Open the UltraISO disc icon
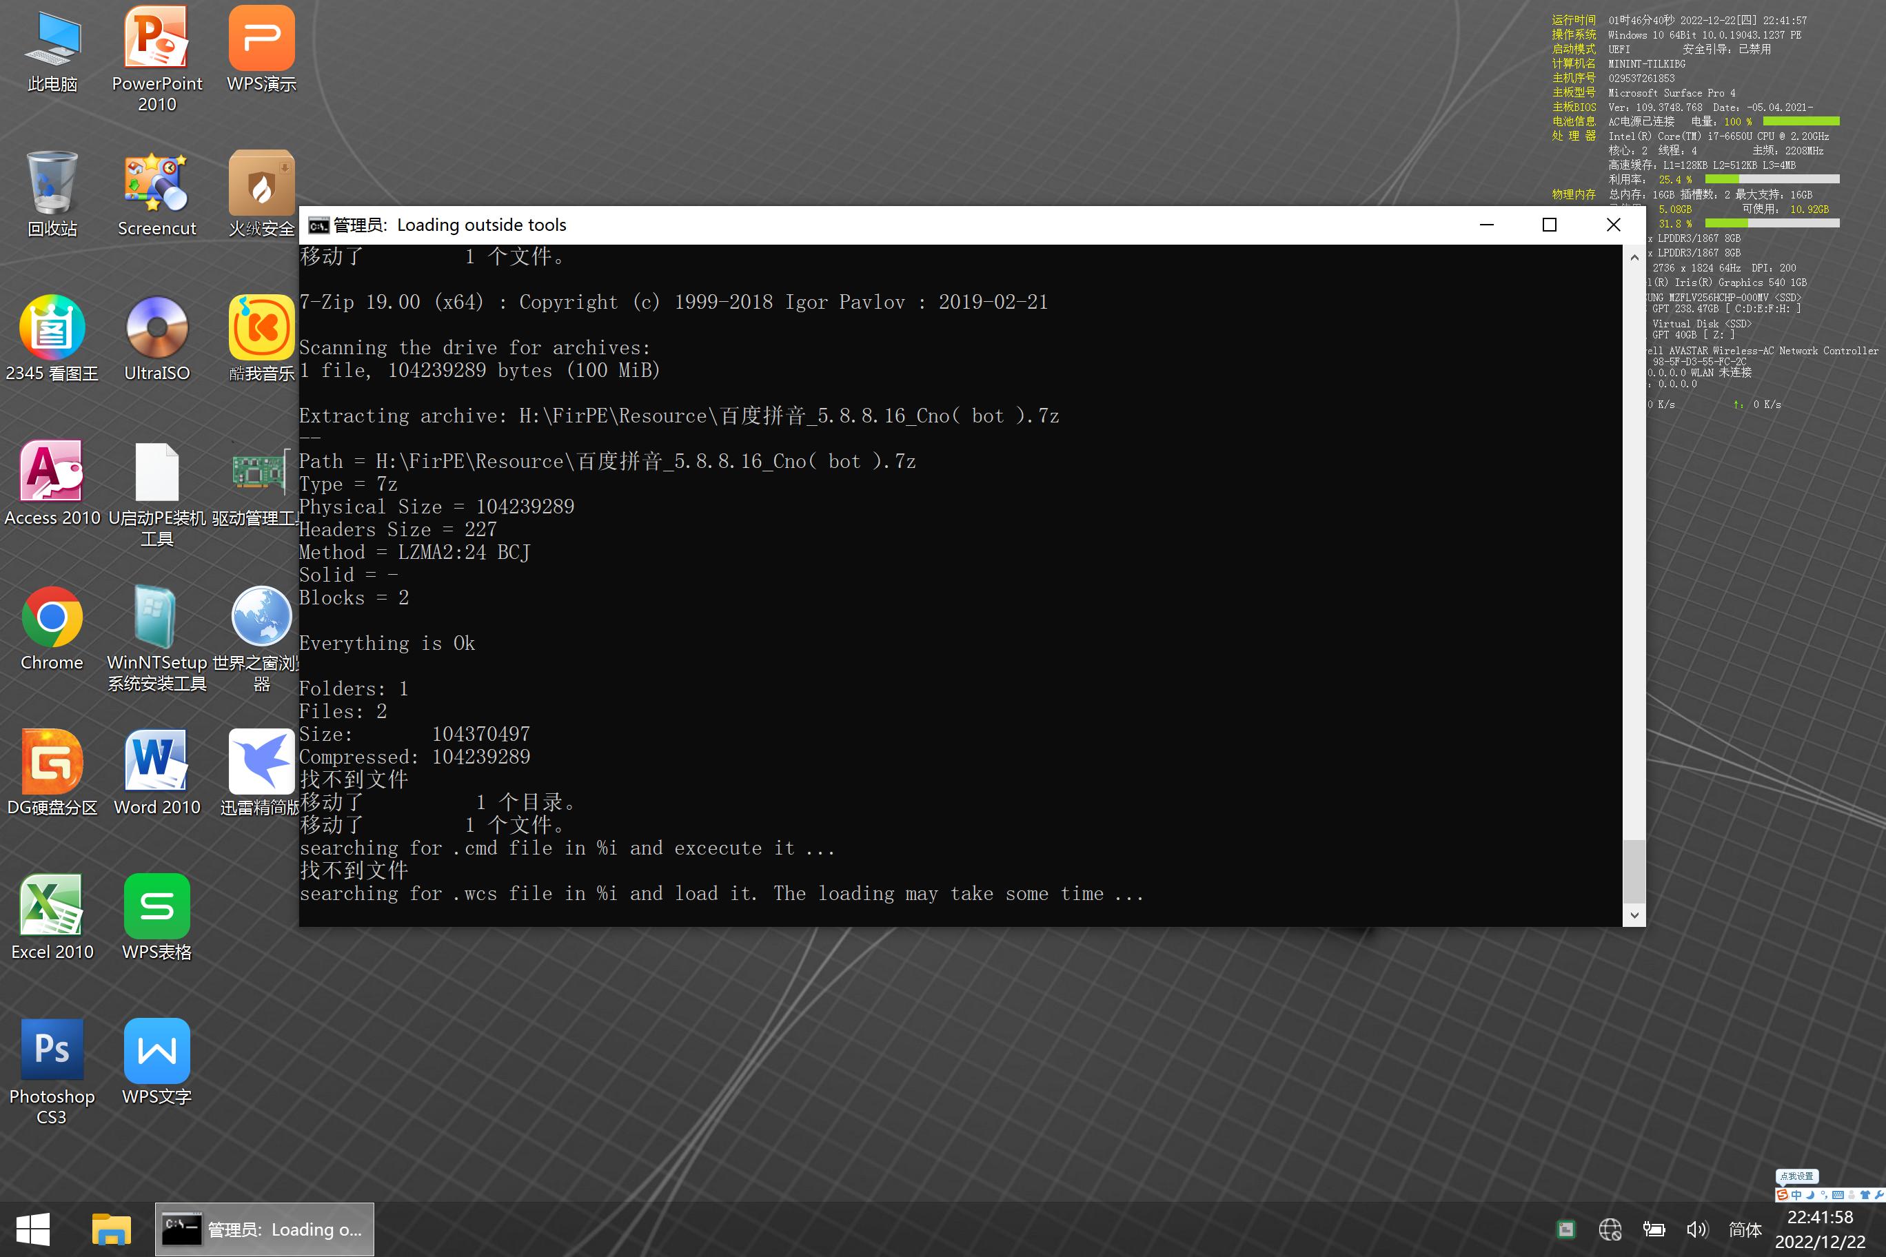Screen dimensions: 1886x1257 tap(157, 338)
